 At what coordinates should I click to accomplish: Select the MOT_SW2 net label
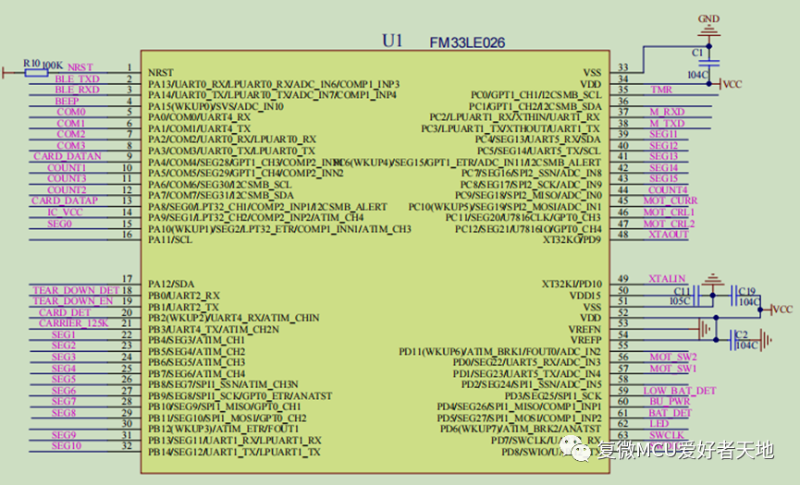tap(673, 357)
